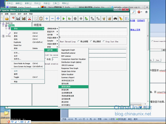Select Response Time Graph listener
This screenshot has width=166, height=124.
tap(73, 68)
